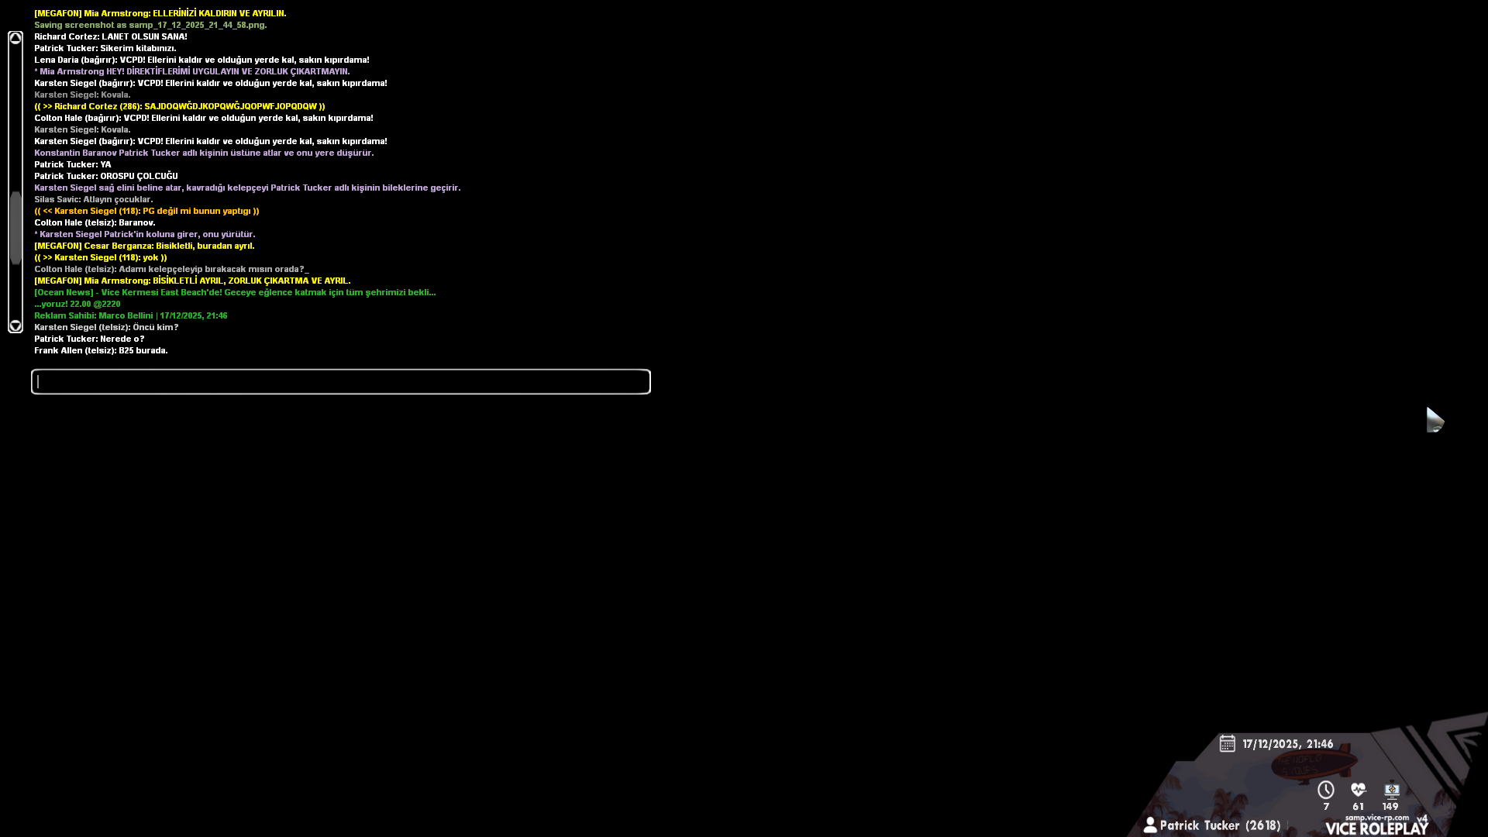Click the chat scroll up arrow
1488x837 pixels.
15,39
